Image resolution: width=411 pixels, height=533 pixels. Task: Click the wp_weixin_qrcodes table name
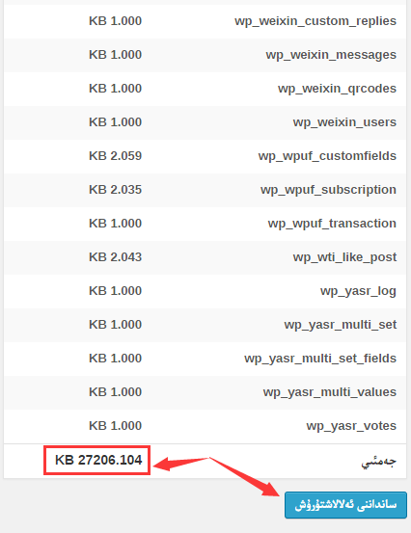pos(337,89)
